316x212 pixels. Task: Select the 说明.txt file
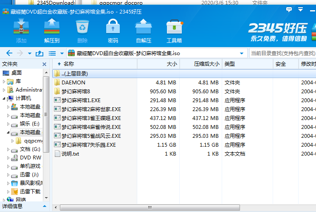coord(70,154)
